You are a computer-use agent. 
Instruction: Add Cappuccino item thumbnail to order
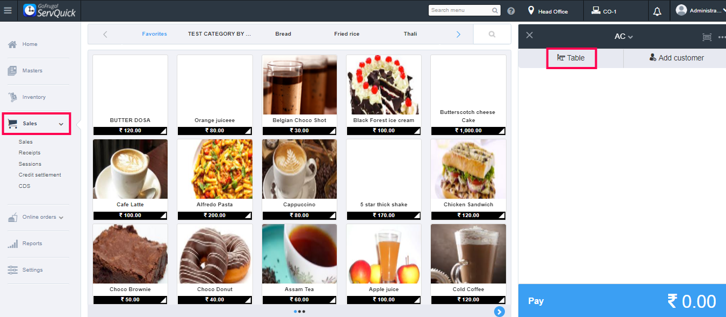[299, 169]
